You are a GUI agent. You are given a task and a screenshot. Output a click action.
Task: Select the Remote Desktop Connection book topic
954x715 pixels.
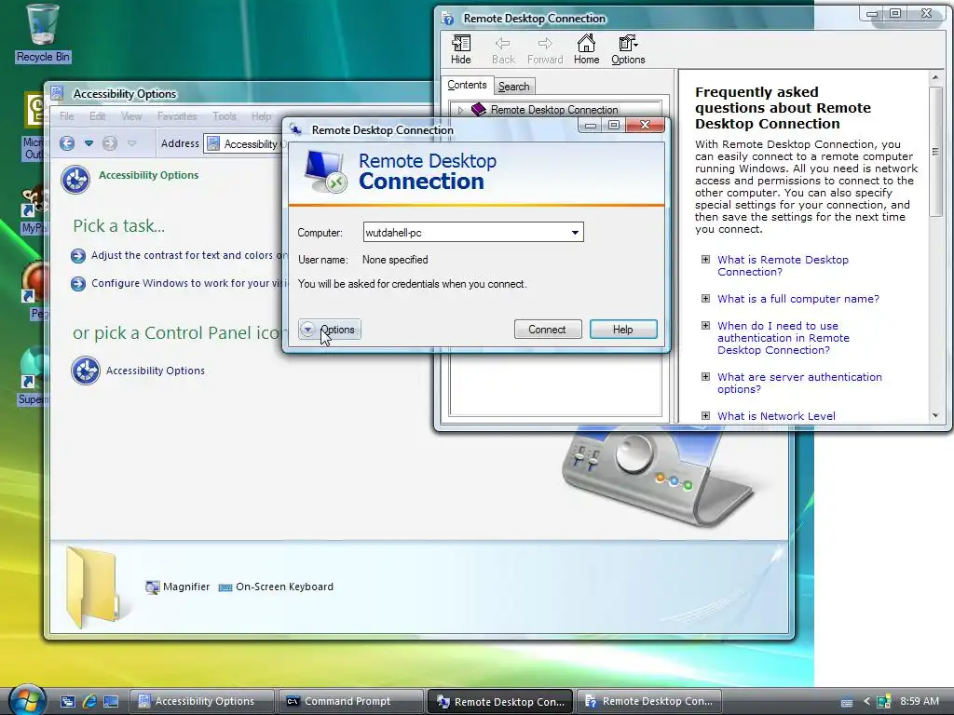[554, 110]
